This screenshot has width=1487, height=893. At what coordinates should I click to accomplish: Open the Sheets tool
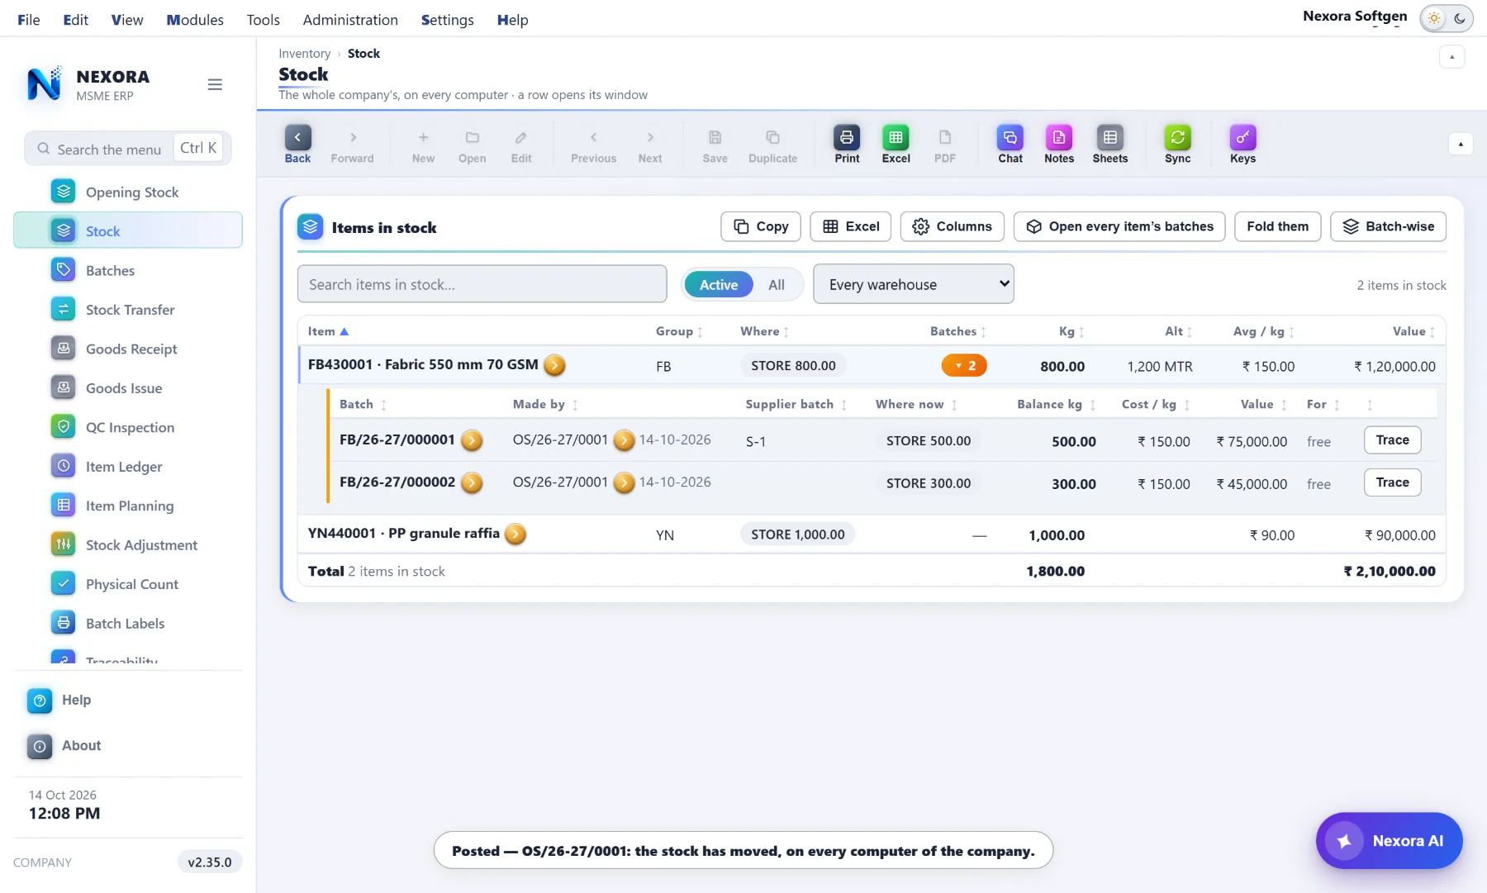click(1109, 145)
